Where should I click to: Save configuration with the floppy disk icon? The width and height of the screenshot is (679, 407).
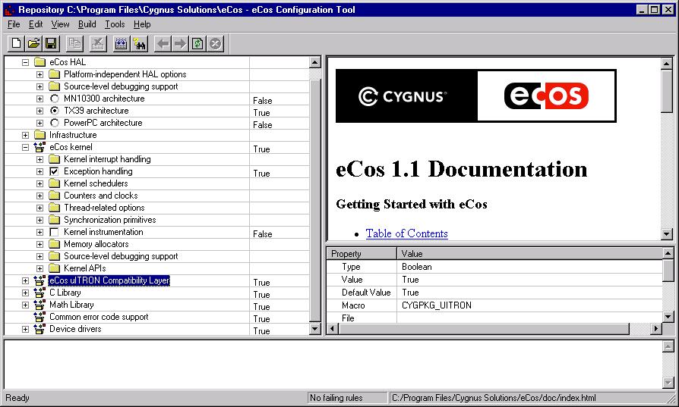pyautogui.click(x=51, y=43)
